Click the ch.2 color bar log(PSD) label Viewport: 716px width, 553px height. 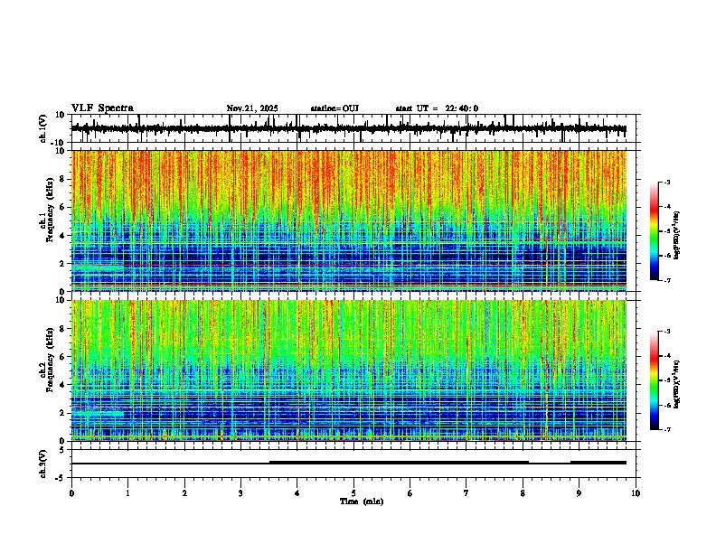pos(676,384)
